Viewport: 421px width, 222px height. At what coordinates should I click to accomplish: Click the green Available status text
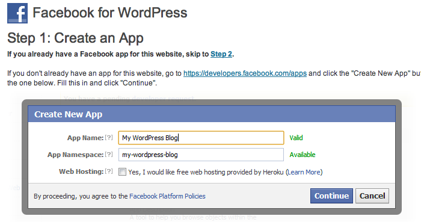coord(303,155)
